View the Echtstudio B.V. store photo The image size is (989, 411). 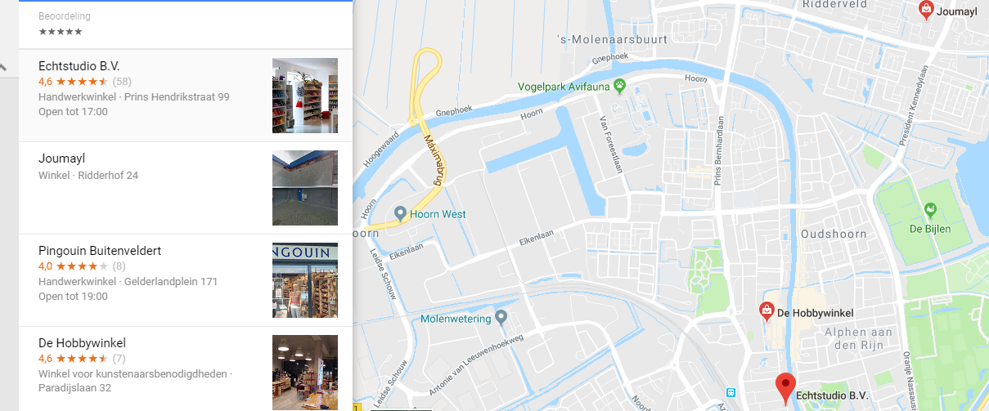coord(305,96)
